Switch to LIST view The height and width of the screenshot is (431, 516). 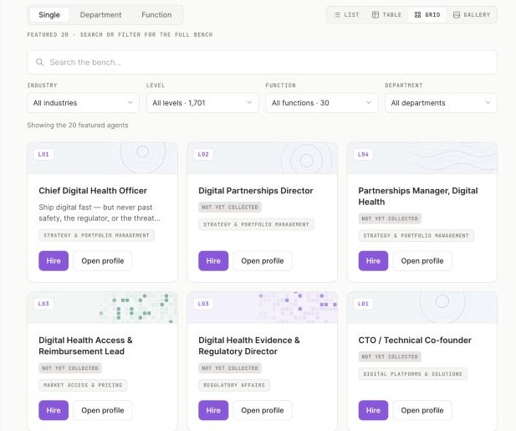tap(347, 15)
